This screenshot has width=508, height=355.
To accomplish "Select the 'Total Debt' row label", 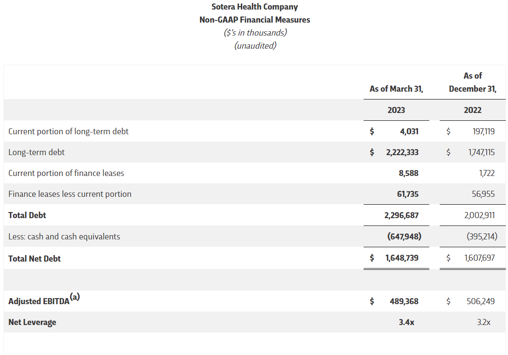I will [x=27, y=215].
